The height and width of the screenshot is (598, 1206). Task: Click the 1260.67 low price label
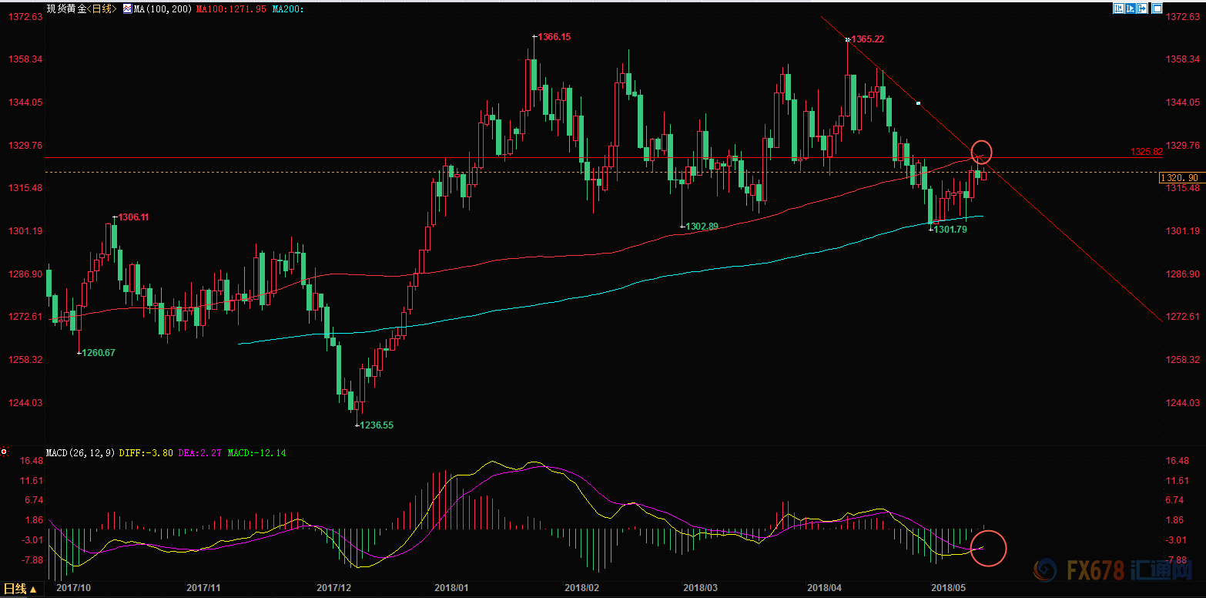pyautogui.click(x=99, y=352)
